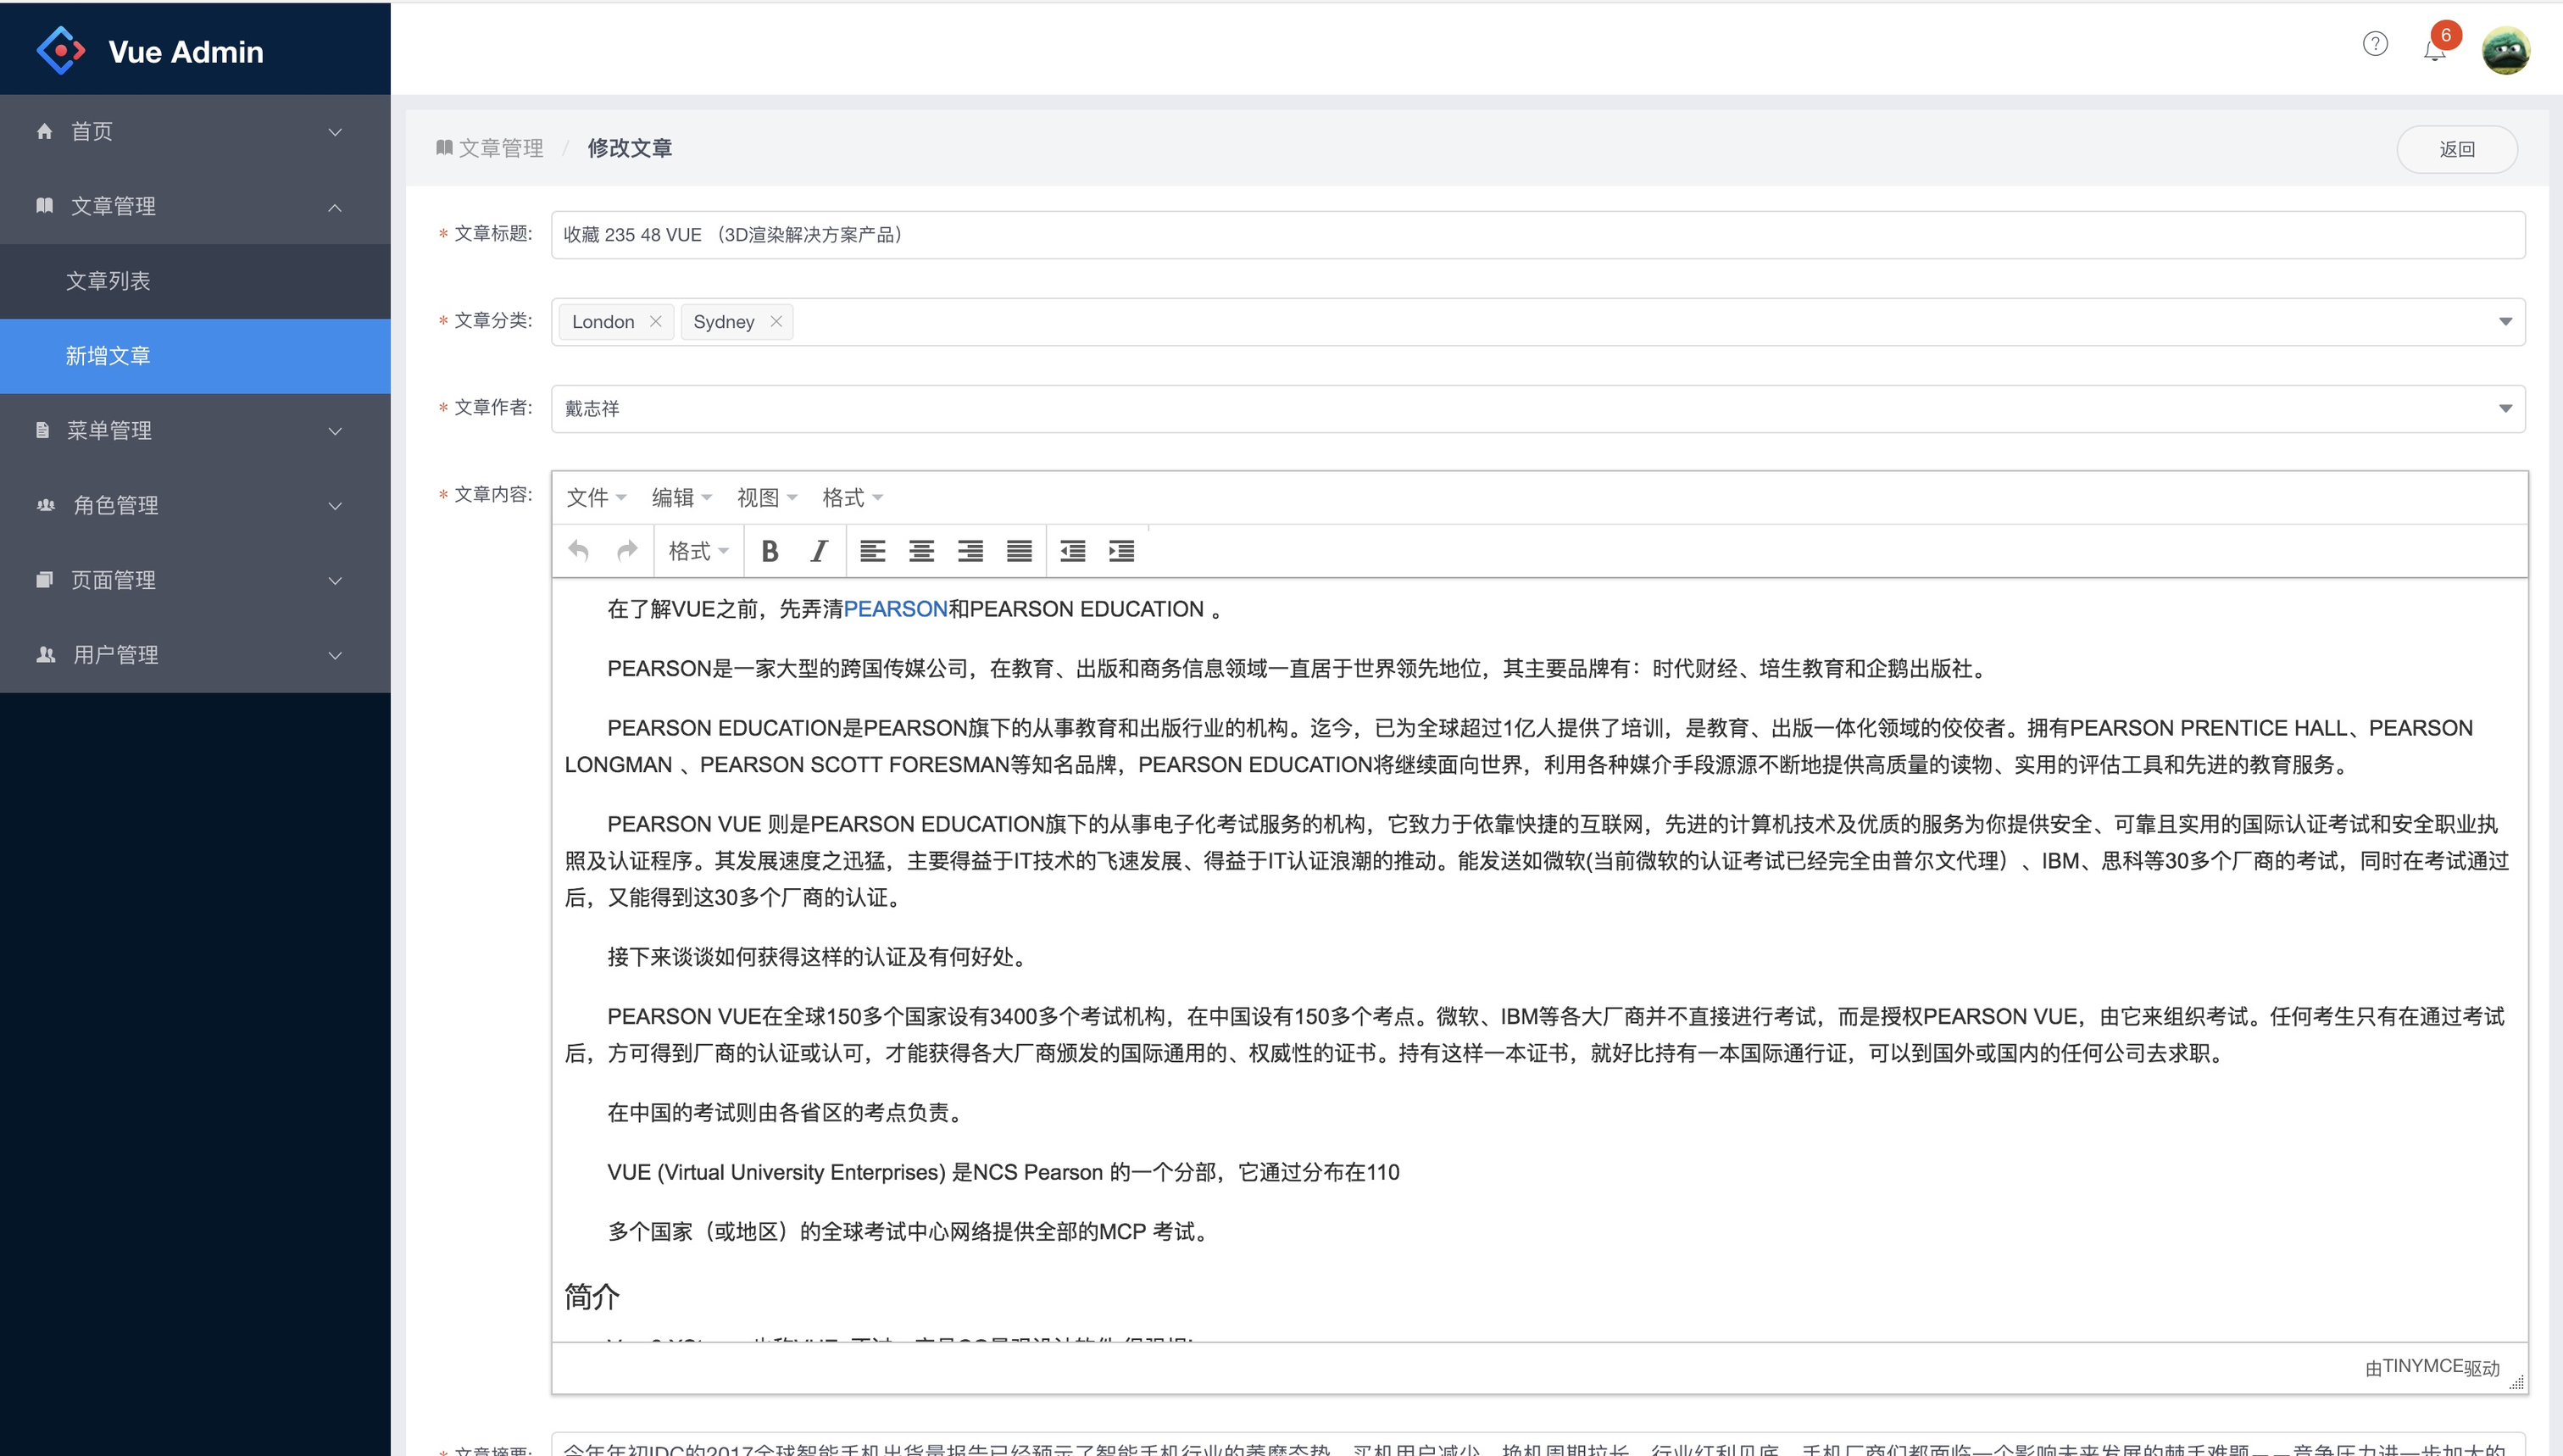Increase paragraph indent
The image size is (2563, 1456).
pos(1121,551)
